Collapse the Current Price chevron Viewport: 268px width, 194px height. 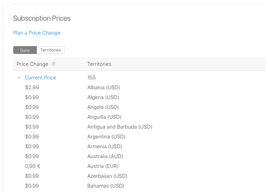(x=19, y=78)
